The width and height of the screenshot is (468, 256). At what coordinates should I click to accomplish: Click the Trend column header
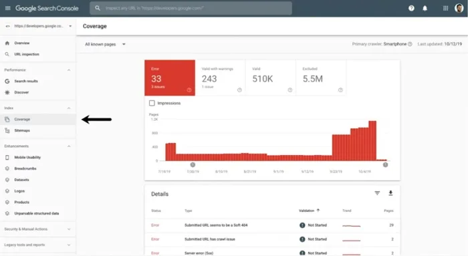coord(347,211)
